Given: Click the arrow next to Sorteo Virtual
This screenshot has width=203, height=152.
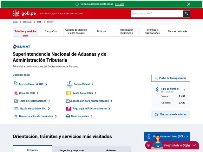Looking at the screenshot, I should point(92,84).
